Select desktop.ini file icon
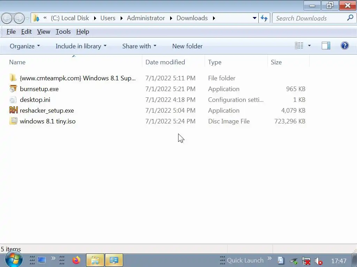 [13, 99]
